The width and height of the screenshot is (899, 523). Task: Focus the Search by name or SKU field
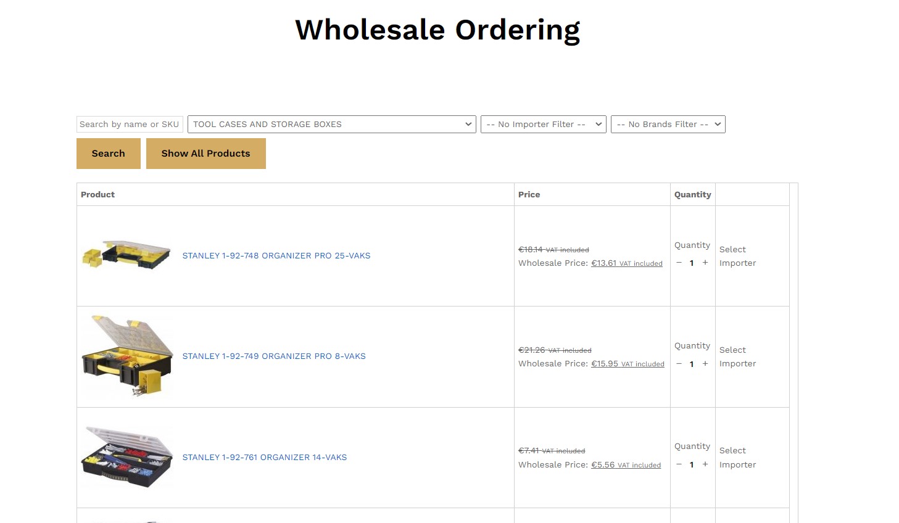click(130, 124)
